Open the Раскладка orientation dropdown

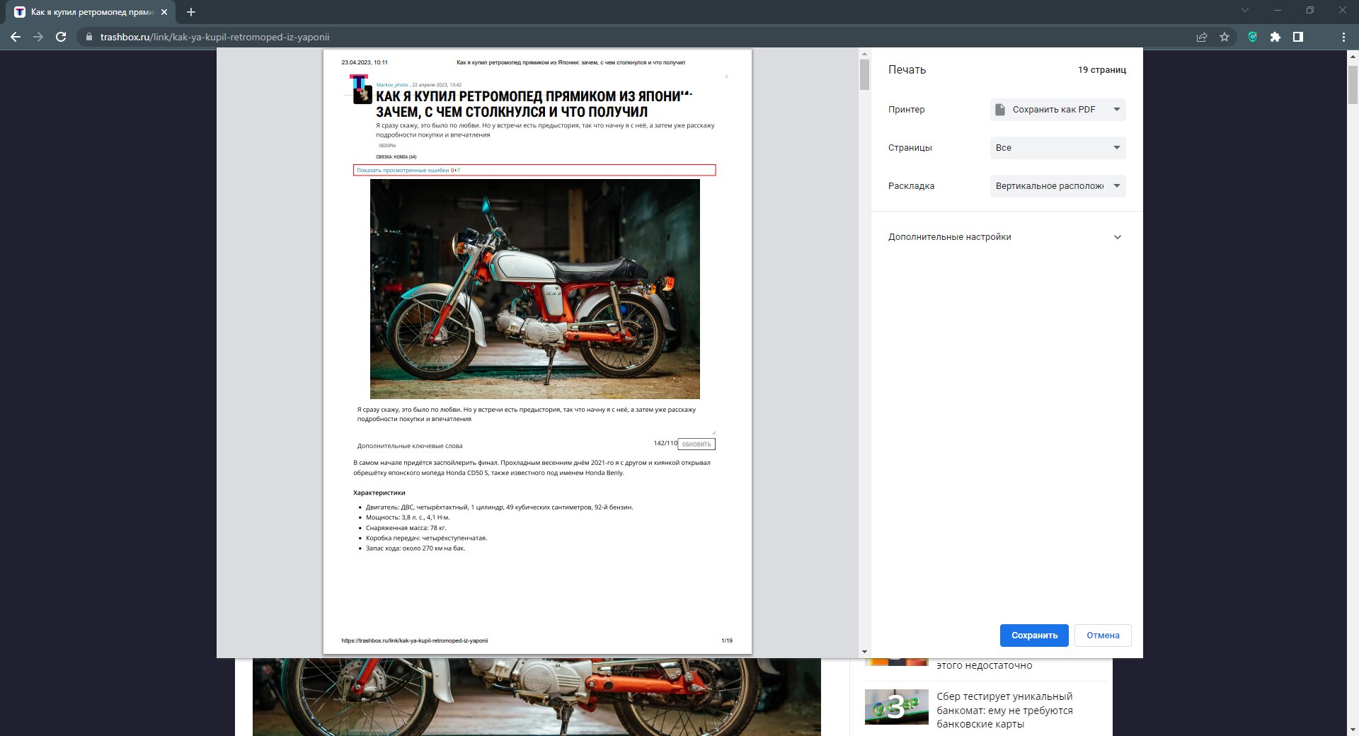coord(1057,186)
